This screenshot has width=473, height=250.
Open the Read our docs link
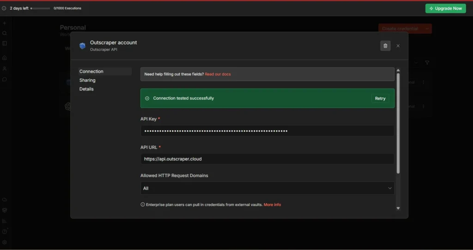[x=218, y=74]
